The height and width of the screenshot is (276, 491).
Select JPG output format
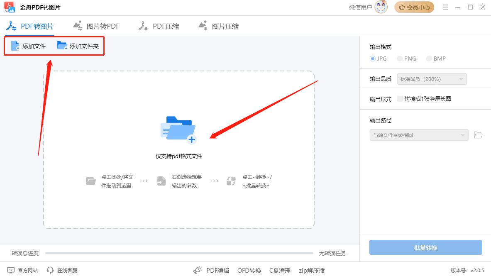pos(373,59)
